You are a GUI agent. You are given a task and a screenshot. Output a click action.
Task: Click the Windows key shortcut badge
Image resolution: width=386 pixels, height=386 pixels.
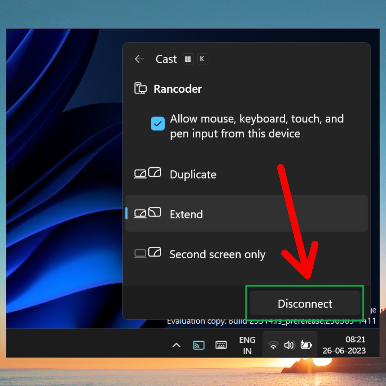(x=188, y=59)
